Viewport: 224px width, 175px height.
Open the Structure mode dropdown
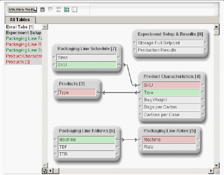(22, 10)
